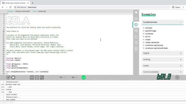Click the gFrequency = 440.0 code line
The height and width of the screenshot is (104, 186).
17,64
